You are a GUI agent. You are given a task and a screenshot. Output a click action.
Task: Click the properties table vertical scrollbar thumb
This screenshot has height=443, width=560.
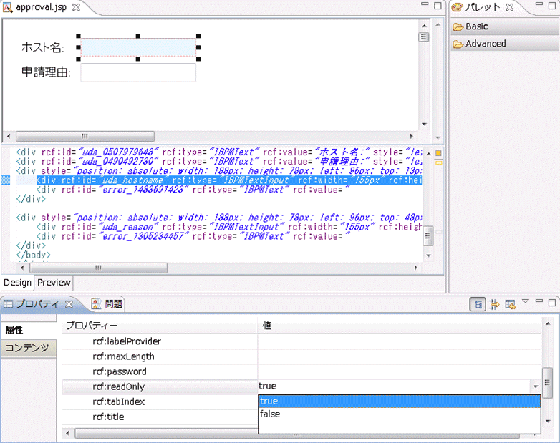click(547, 383)
